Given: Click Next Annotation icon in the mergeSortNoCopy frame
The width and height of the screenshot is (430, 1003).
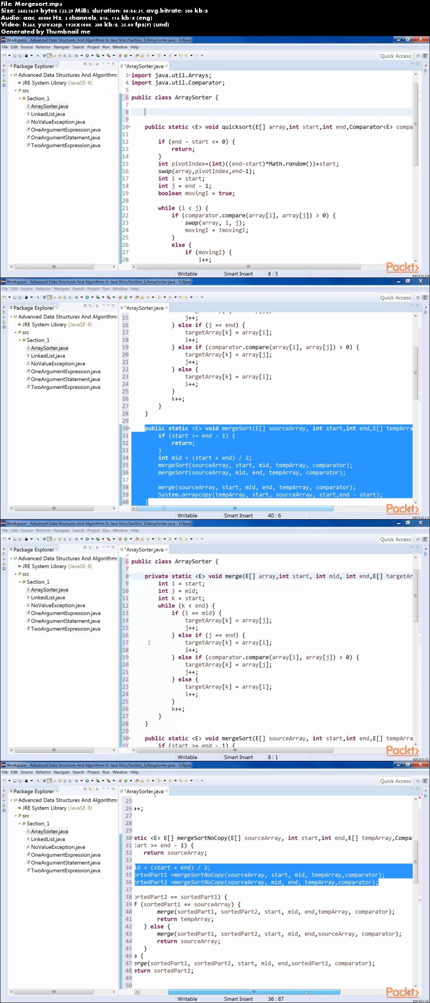Looking at the screenshot, I should [159, 781].
